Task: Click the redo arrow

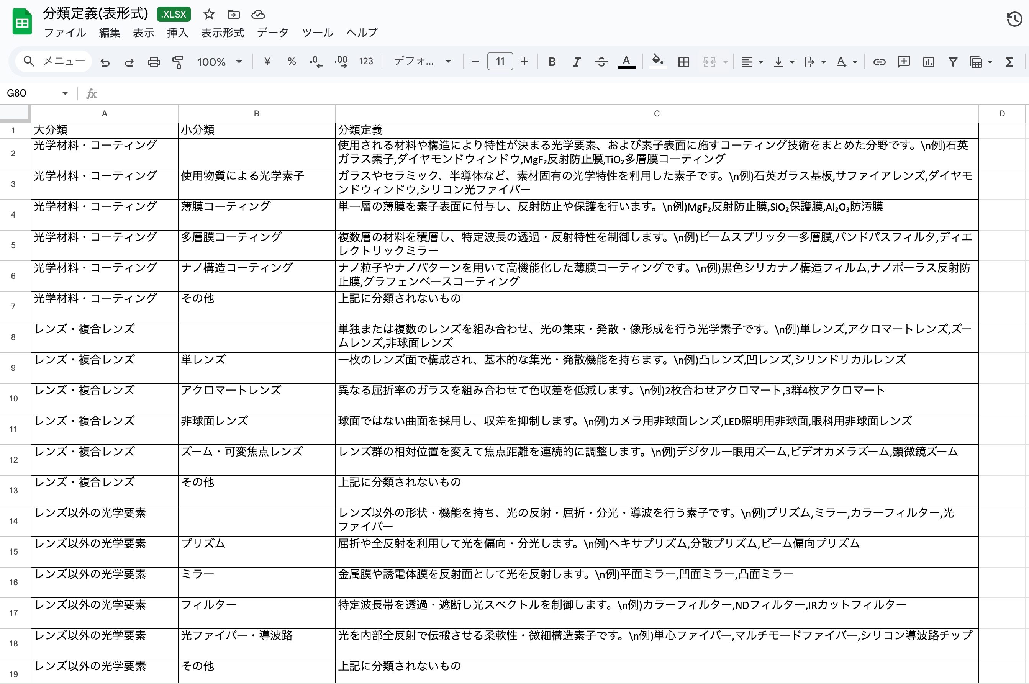Action: coord(129,62)
